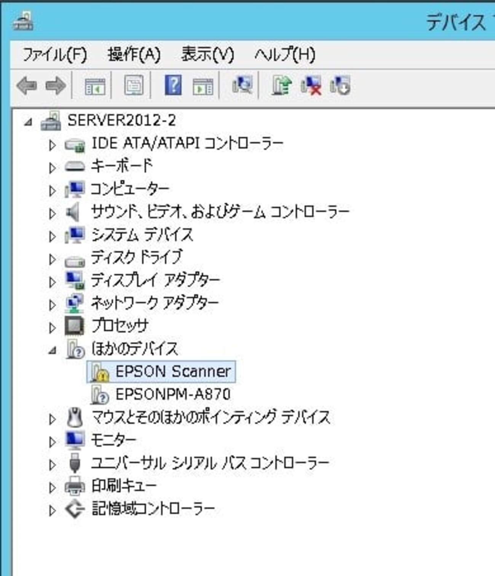Click the Forward arrow in the toolbar

coord(56,85)
